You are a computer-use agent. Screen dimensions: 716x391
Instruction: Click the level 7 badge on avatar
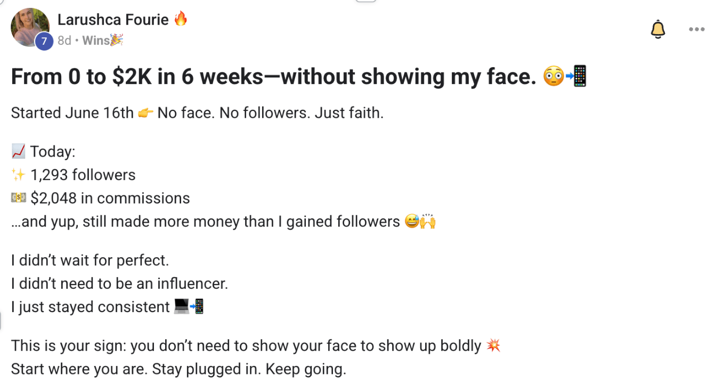[x=44, y=41]
